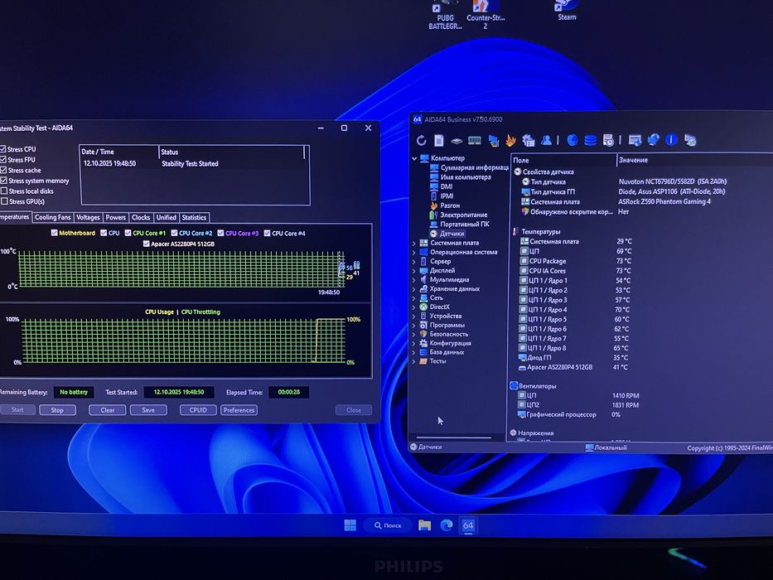The image size is (773, 580).
Task: Open the blue database stack icon
Action: coord(590,141)
